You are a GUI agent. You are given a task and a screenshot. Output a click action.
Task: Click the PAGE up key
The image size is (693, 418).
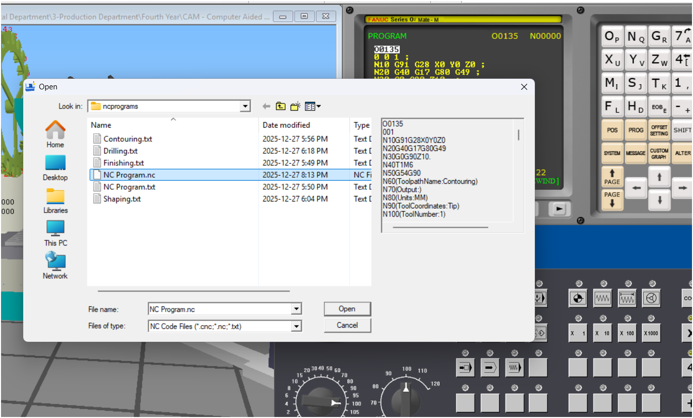coord(612,177)
